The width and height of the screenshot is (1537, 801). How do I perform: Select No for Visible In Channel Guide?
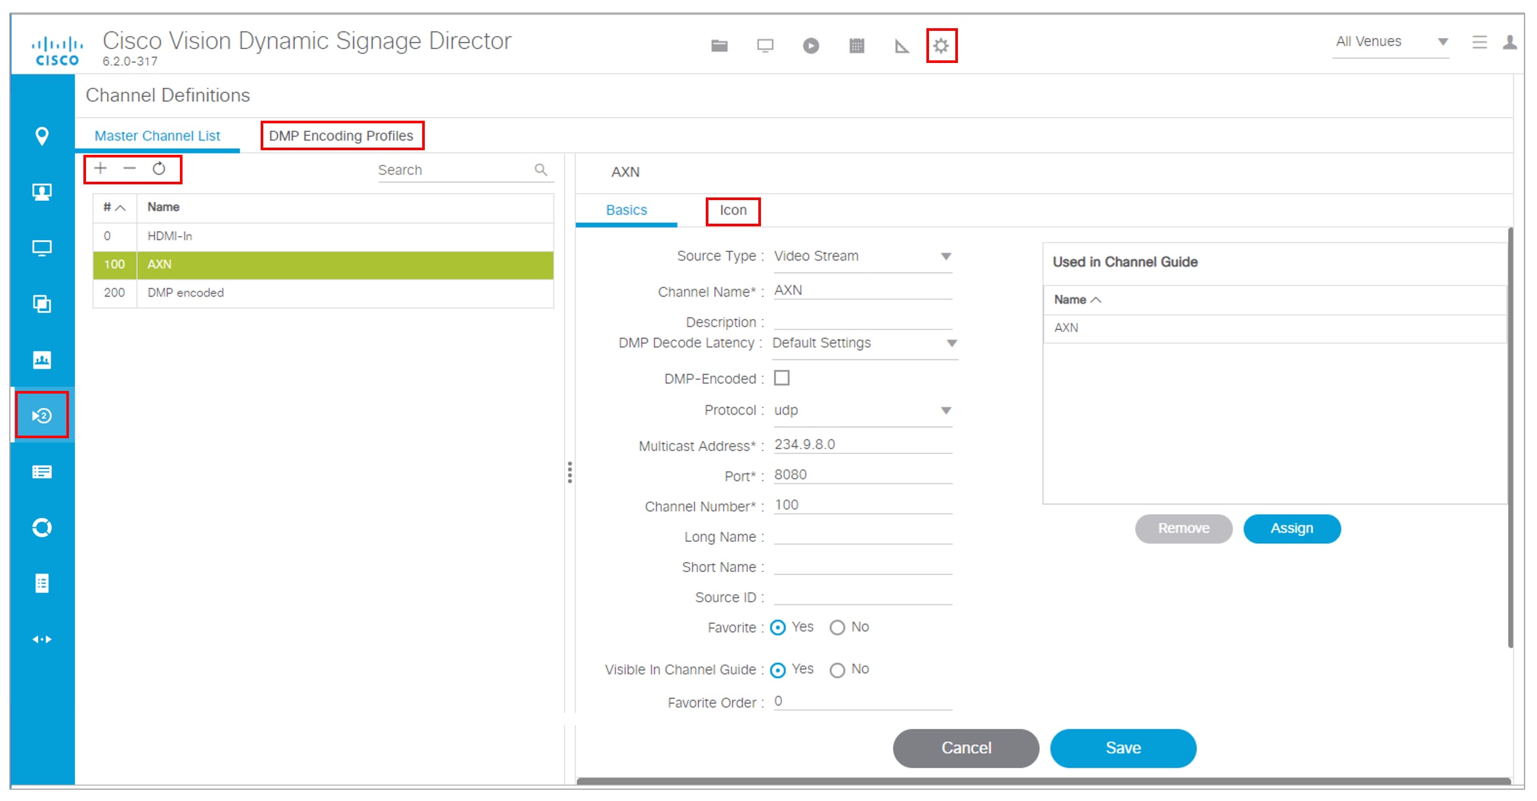[x=837, y=670]
